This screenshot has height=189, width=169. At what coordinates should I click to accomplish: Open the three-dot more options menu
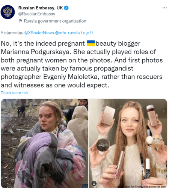pyautogui.click(x=164, y=8)
